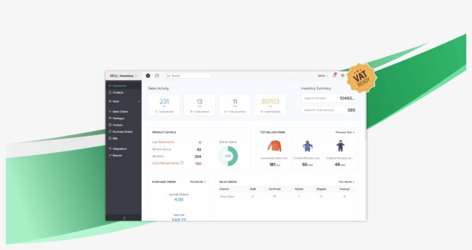Click the Shipped column header
Screen dimensions: 472x250
click(321, 189)
